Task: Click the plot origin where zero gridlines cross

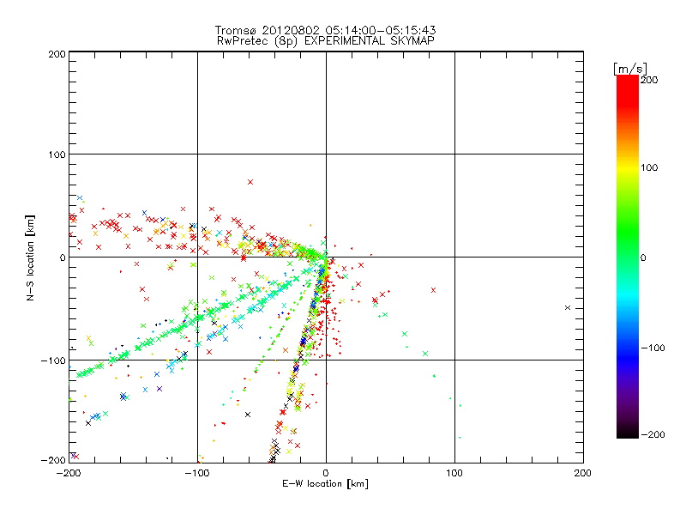Action: click(326, 257)
